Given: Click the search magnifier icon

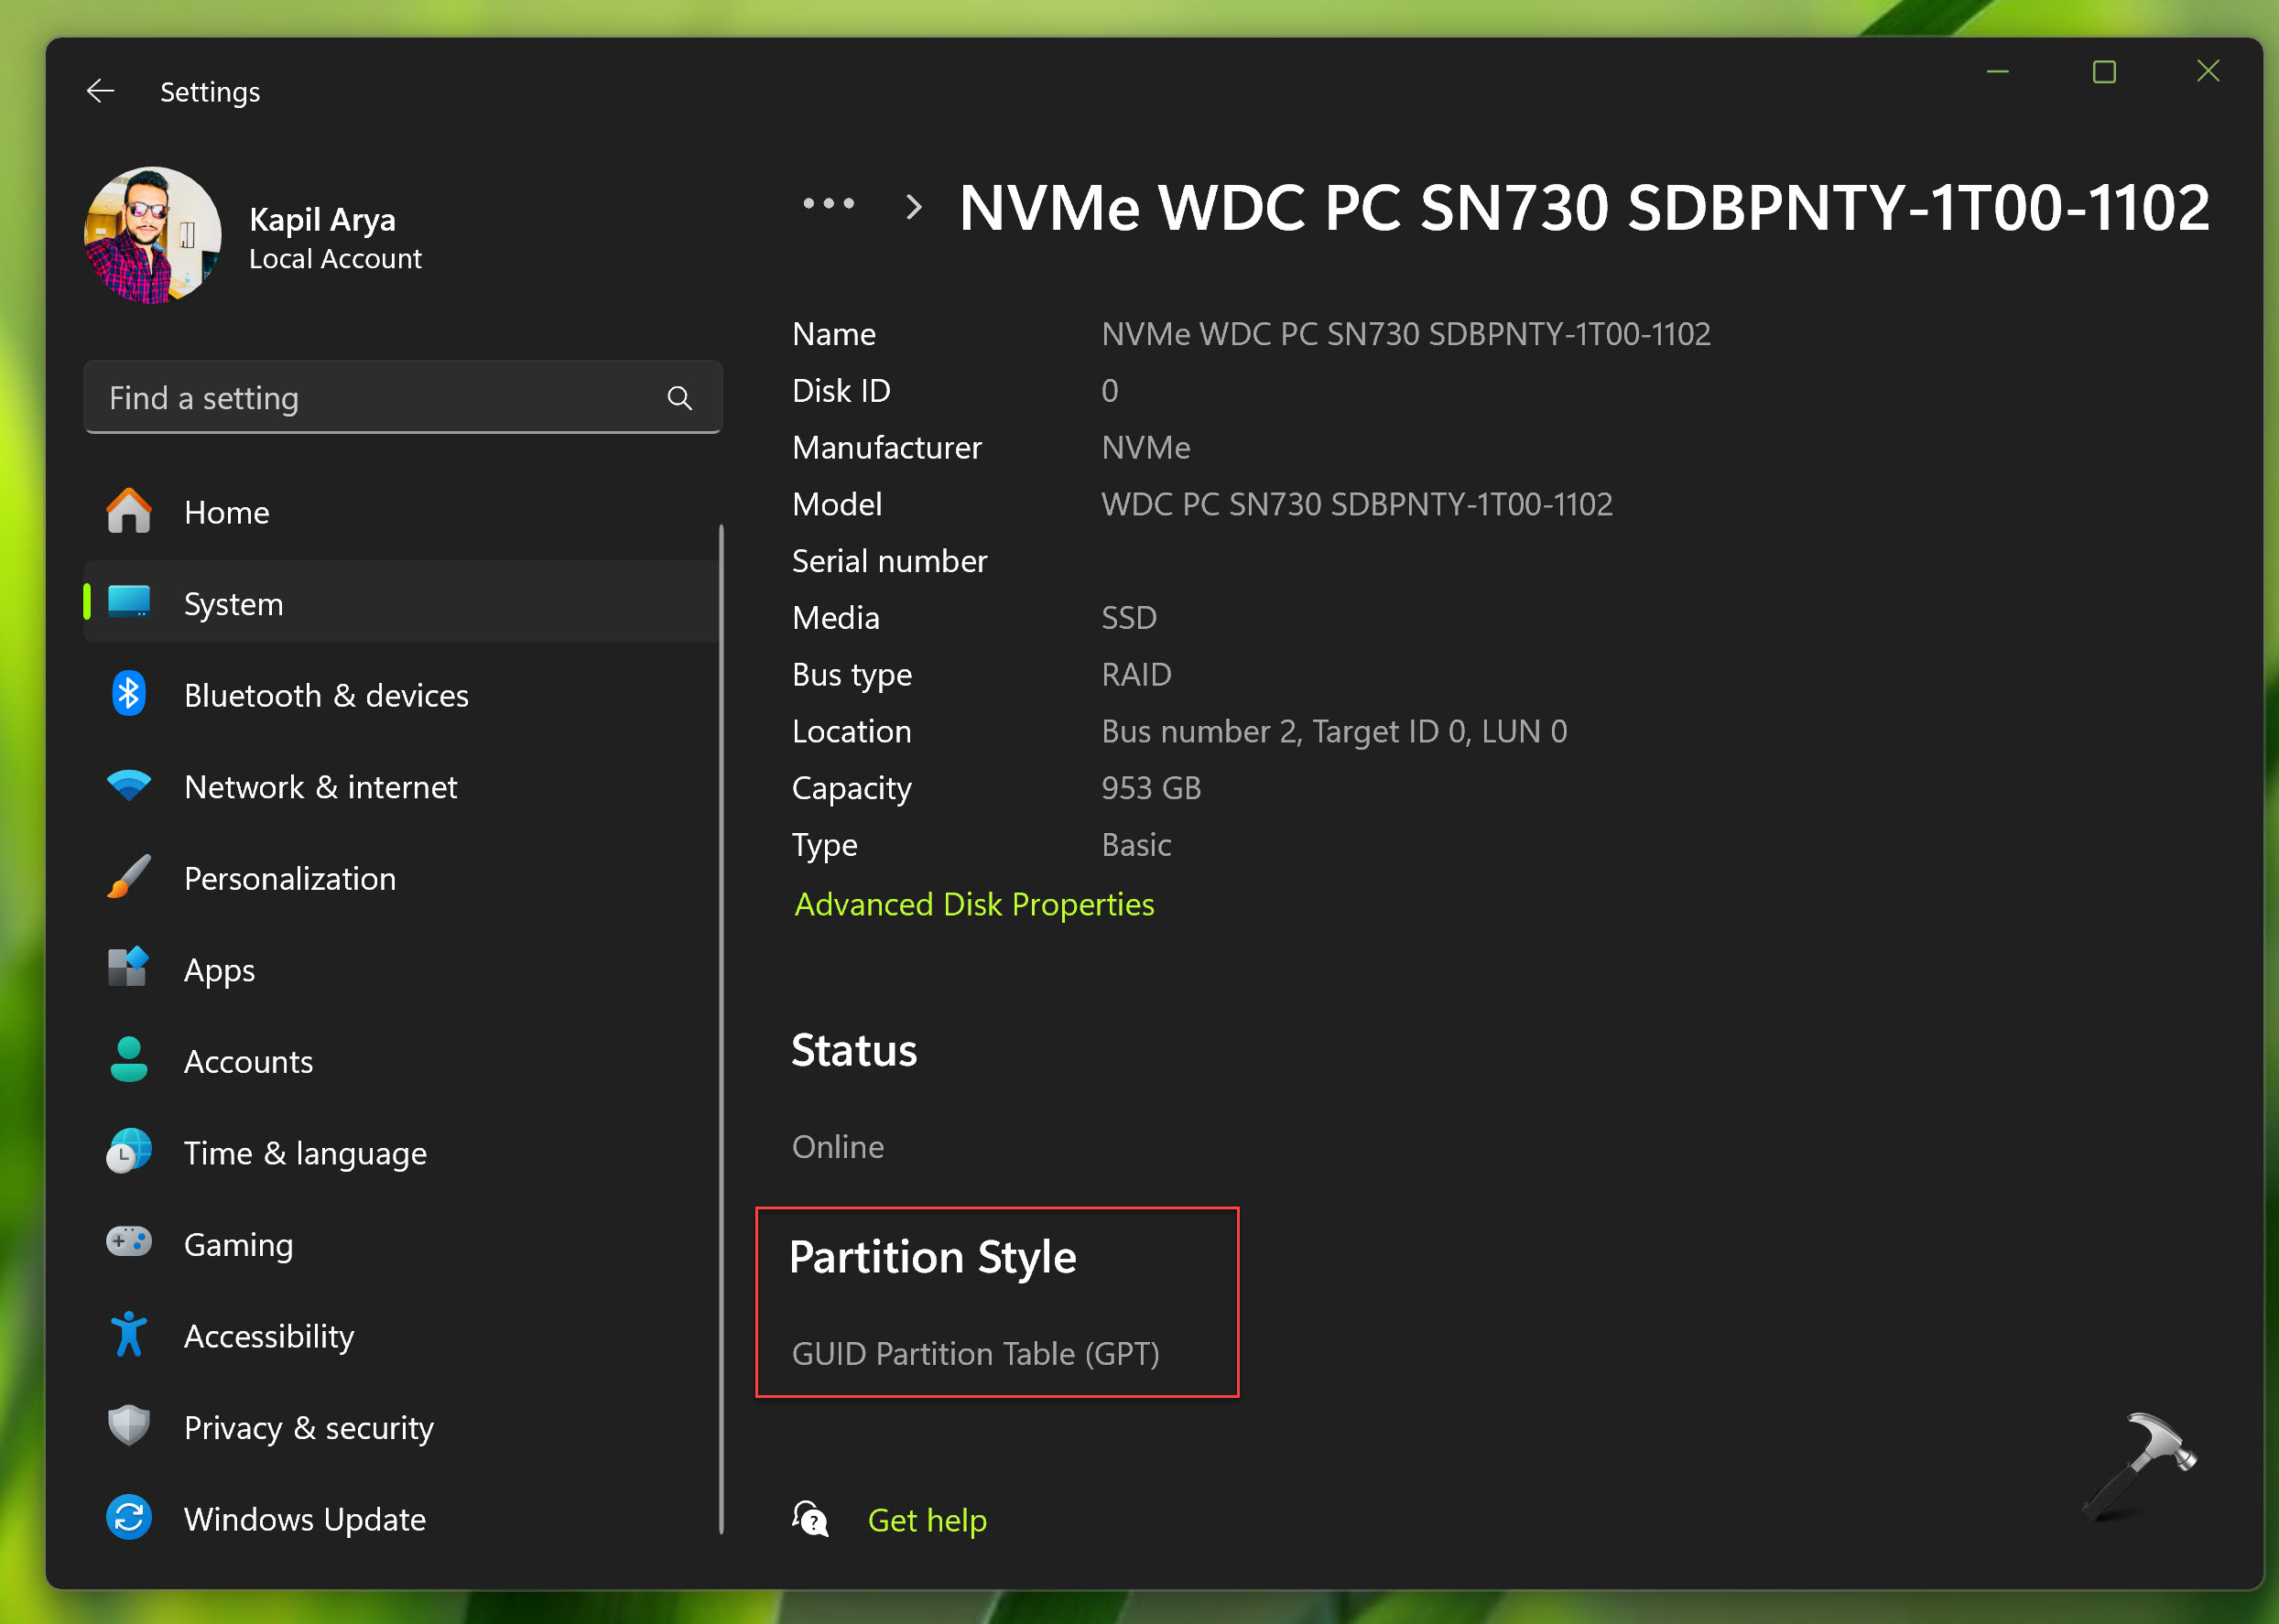Looking at the screenshot, I should click(x=679, y=398).
